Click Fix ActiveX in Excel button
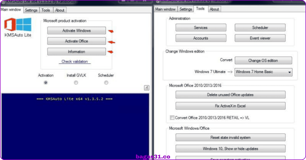Image resolution: width=306 pixels, height=160 pixels. [x=230, y=106]
